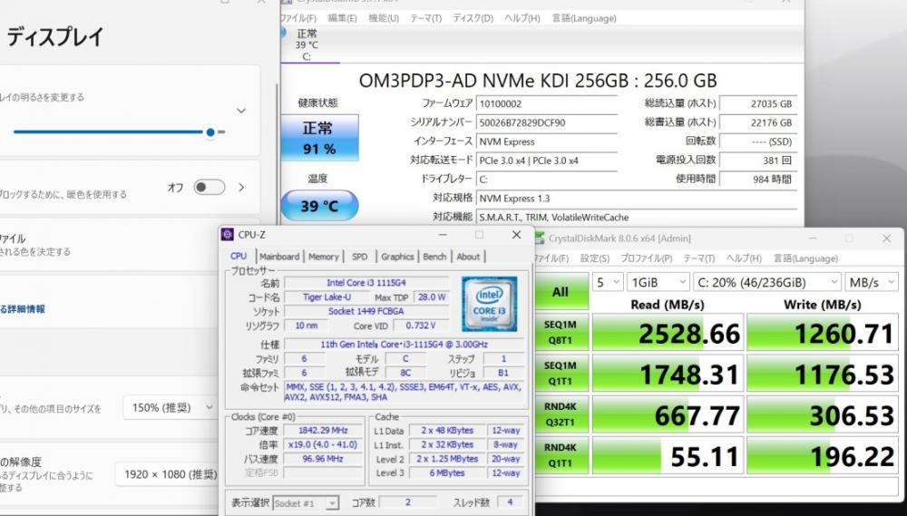Click the 22176 GB total writes value
Screen dimensions: 907x516
coord(758,122)
